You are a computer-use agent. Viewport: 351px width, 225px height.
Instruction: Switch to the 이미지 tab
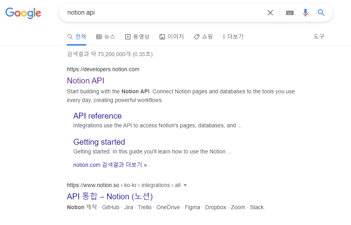pos(171,37)
